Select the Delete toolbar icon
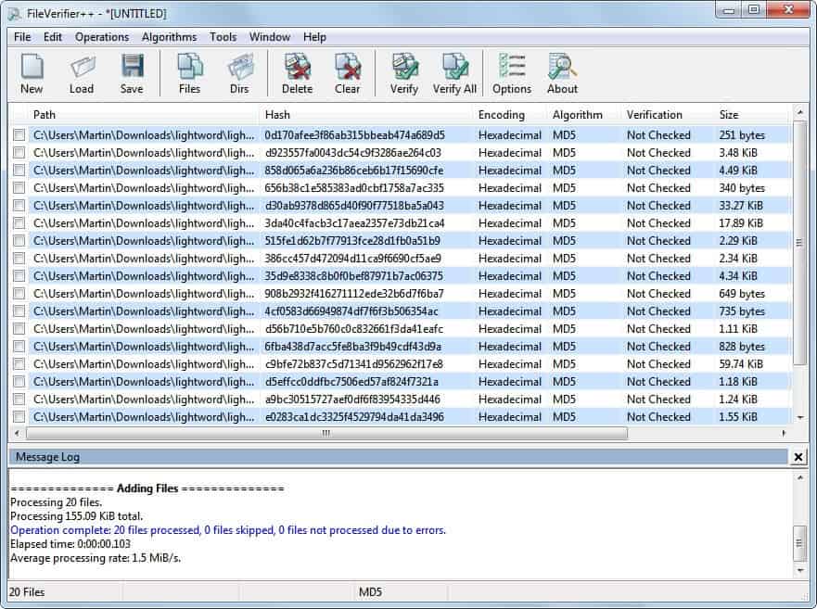Screen dimensions: 817x609 [296, 70]
